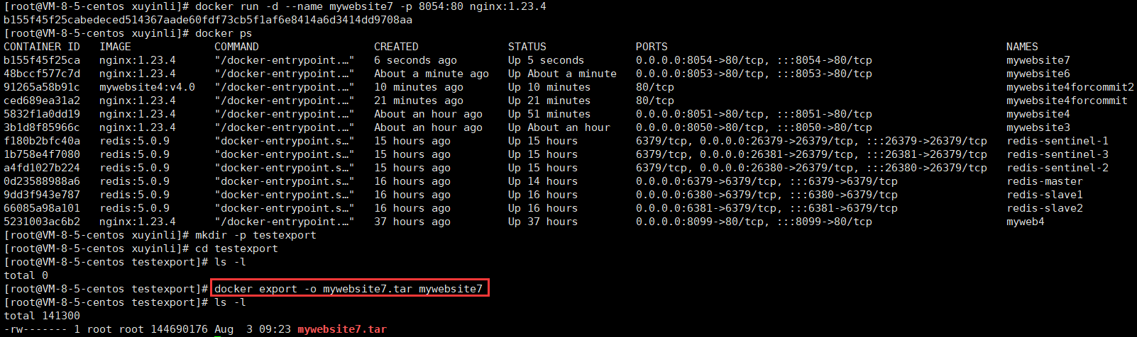This screenshot has width=1137, height=337.
Task: Click the mkdir -p testexport command
Action: click(256, 235)
